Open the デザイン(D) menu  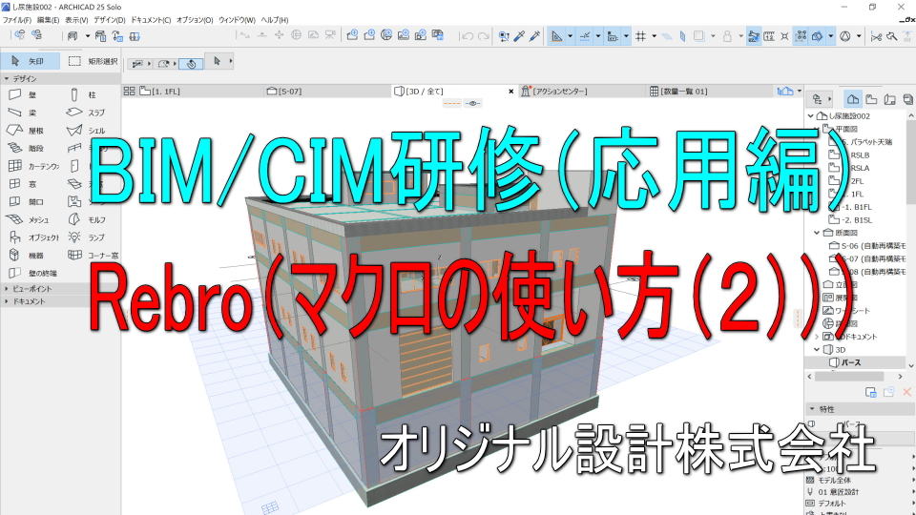[109, 19]
